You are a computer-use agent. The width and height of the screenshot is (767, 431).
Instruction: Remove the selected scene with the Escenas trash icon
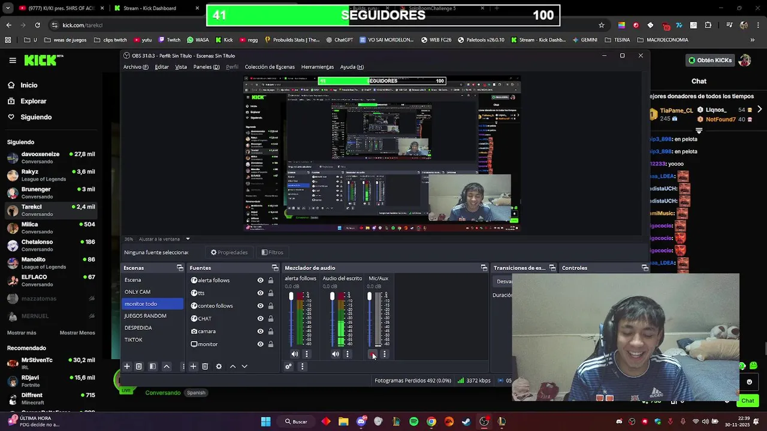[x=138, y=366]
